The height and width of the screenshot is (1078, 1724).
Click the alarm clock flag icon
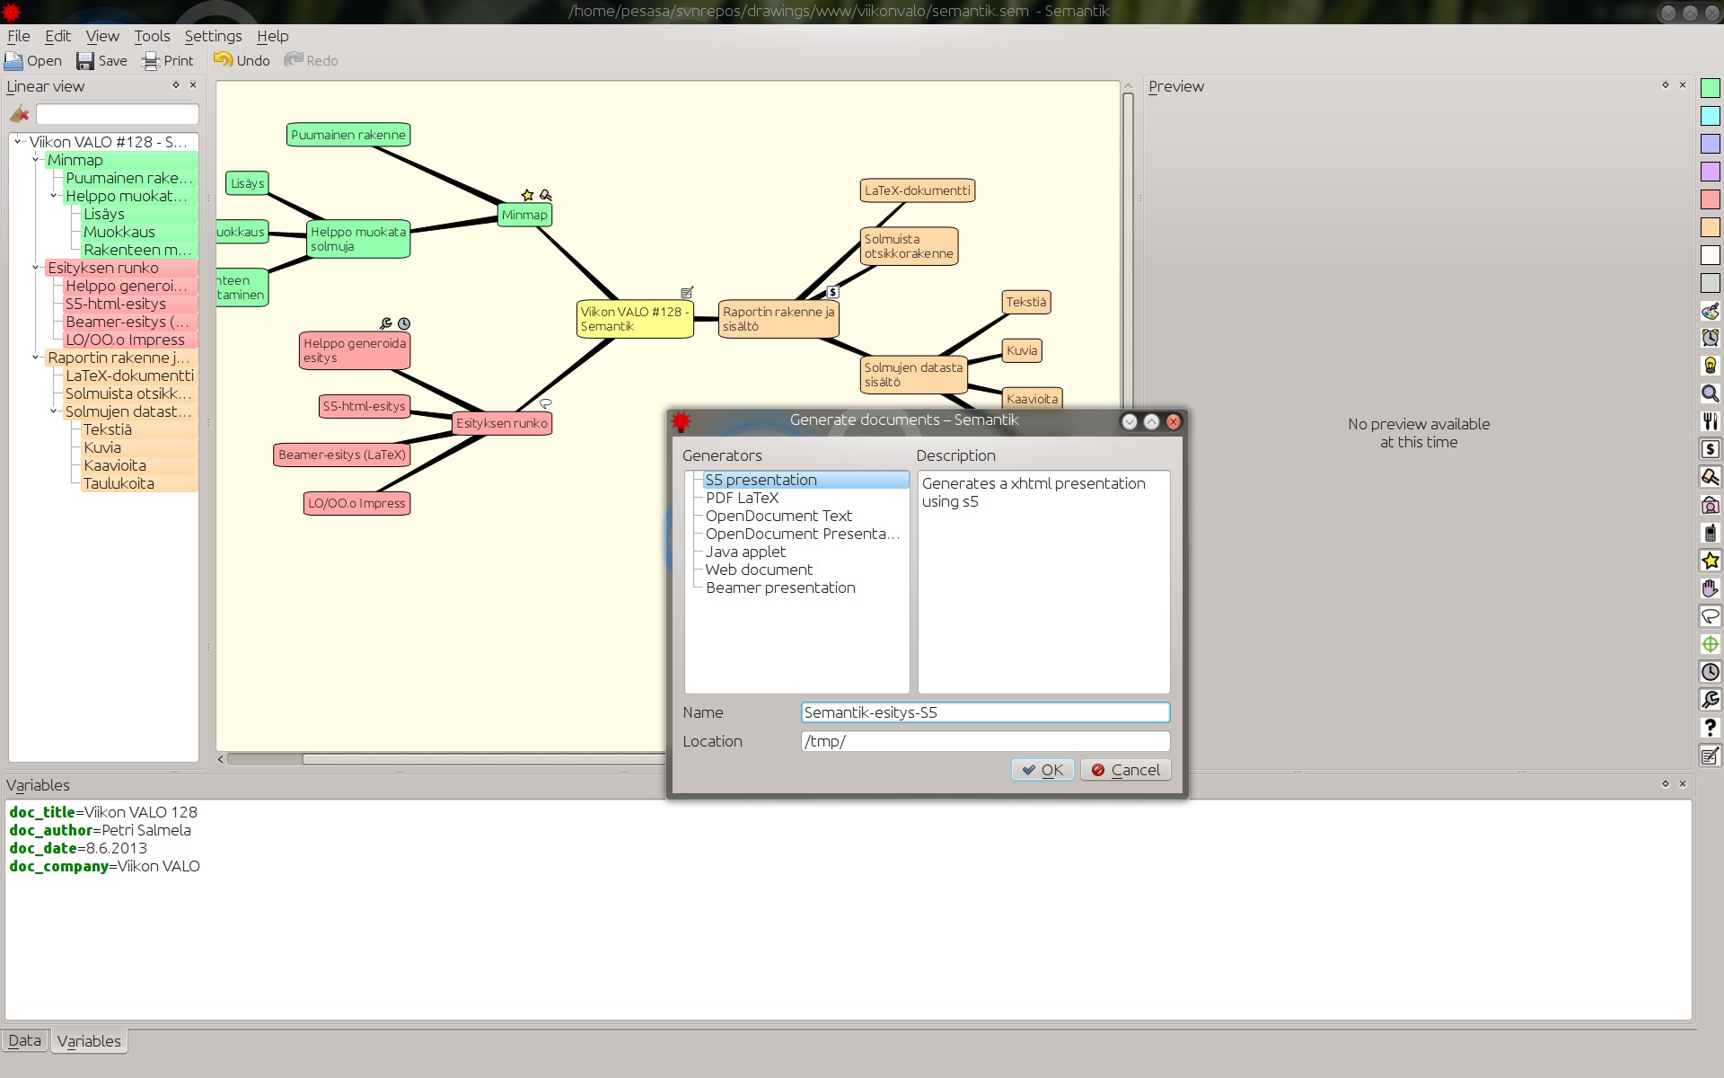point(1710,338)
